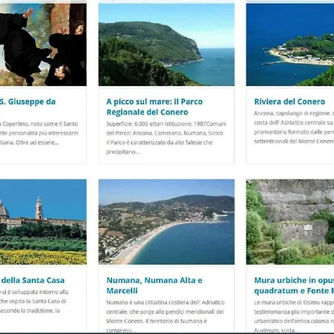Click the Santa Casa description paragraph

[x=34, y=301]
